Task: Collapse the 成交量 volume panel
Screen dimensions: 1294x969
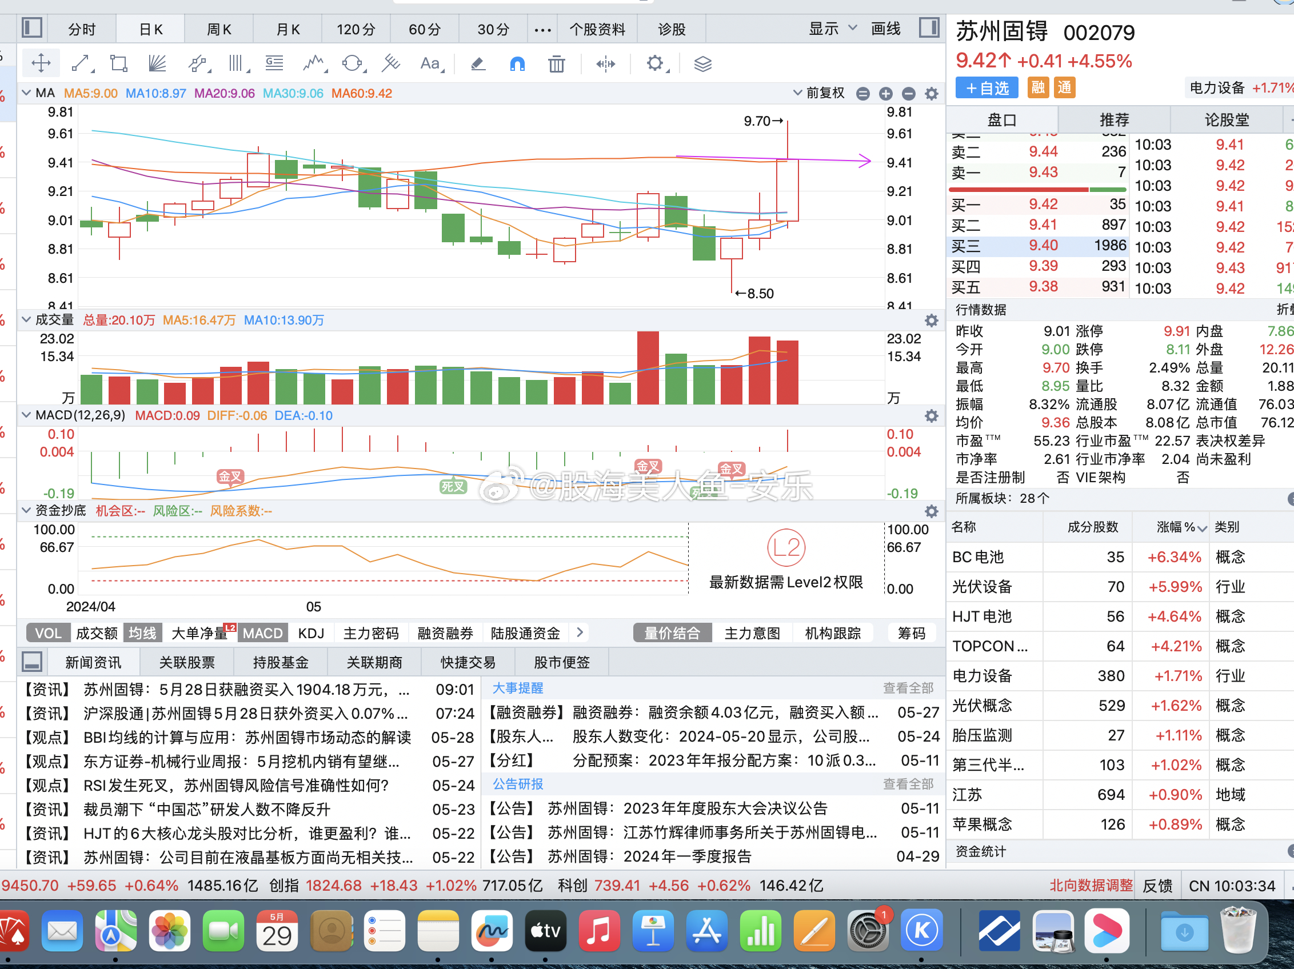Action: (26, 320)
